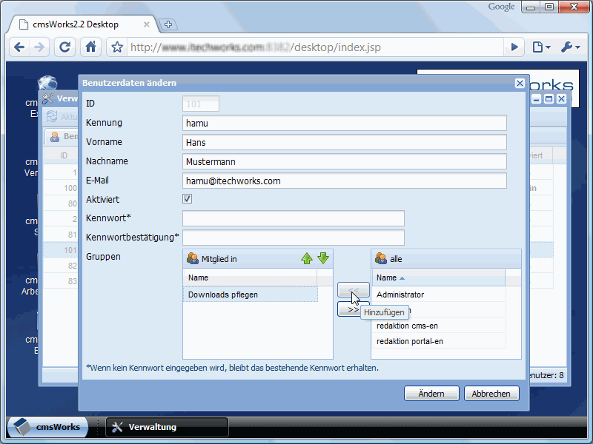Open the browser page menu
The width and height of the screenshot is (593, 444).
coord(541,47)
